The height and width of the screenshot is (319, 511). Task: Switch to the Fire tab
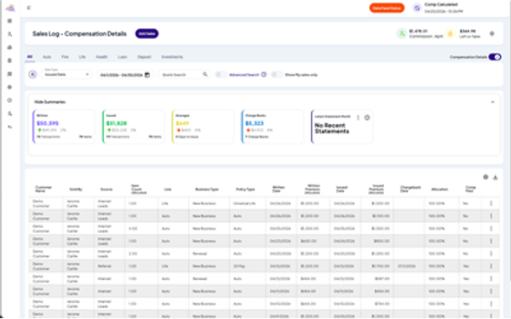pyautogui.click(x=65, y=57)
